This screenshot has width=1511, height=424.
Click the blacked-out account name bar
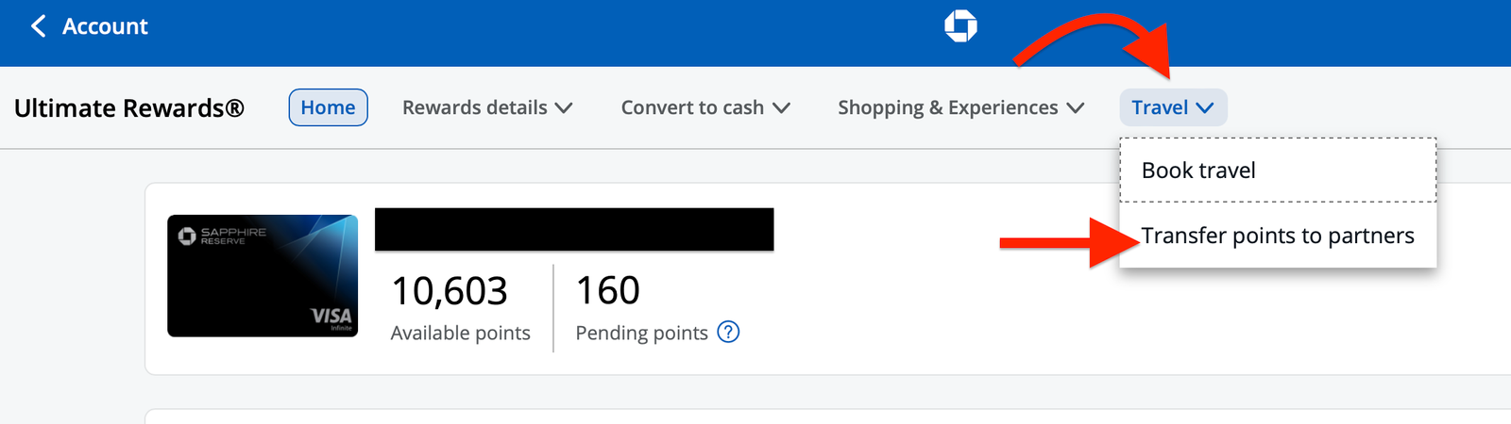coord(574,229)
